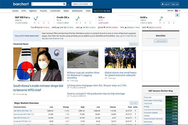Click the QCOM ticker quote
The width and height of the screenshot is (188, 125).
point(108,27)
